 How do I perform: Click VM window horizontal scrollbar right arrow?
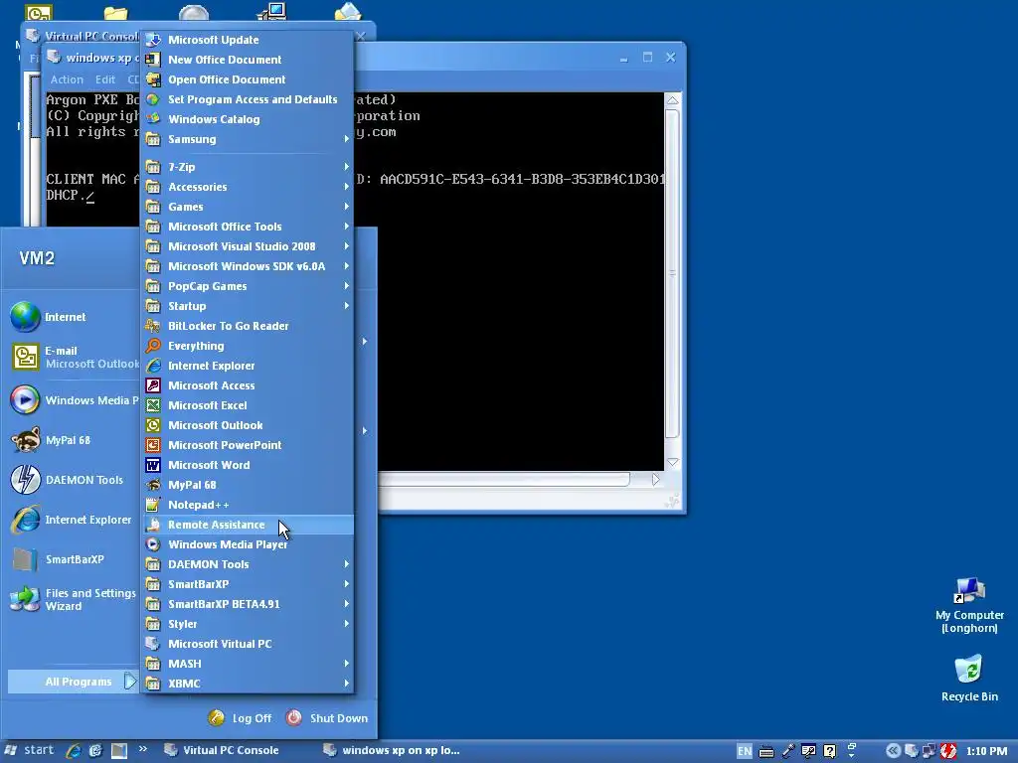[x=655, y=480]
